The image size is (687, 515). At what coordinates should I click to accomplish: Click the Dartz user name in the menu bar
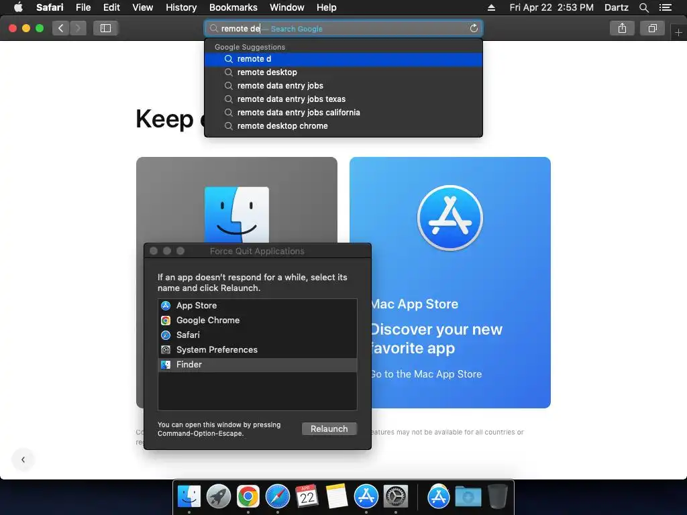[616, 7]
